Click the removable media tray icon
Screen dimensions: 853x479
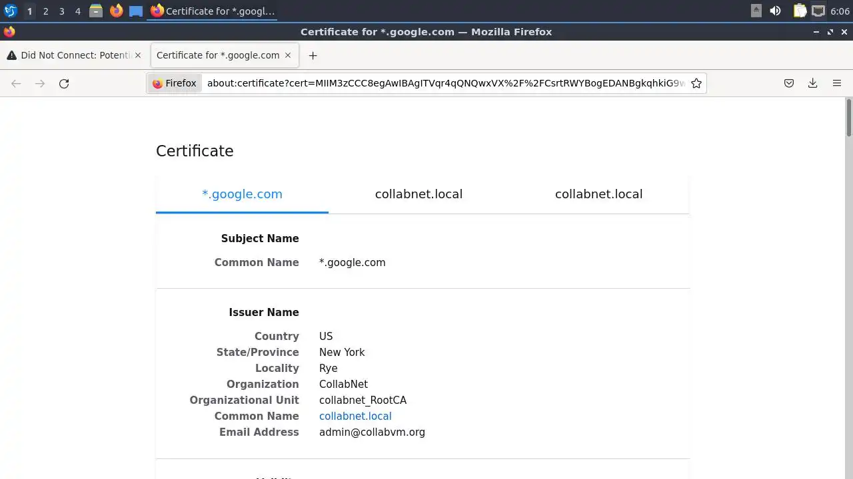(x=756, y=11)
